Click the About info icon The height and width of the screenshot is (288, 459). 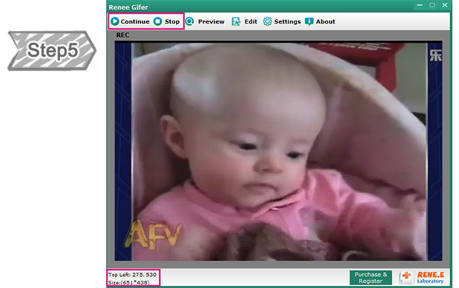tap(309, 22)
